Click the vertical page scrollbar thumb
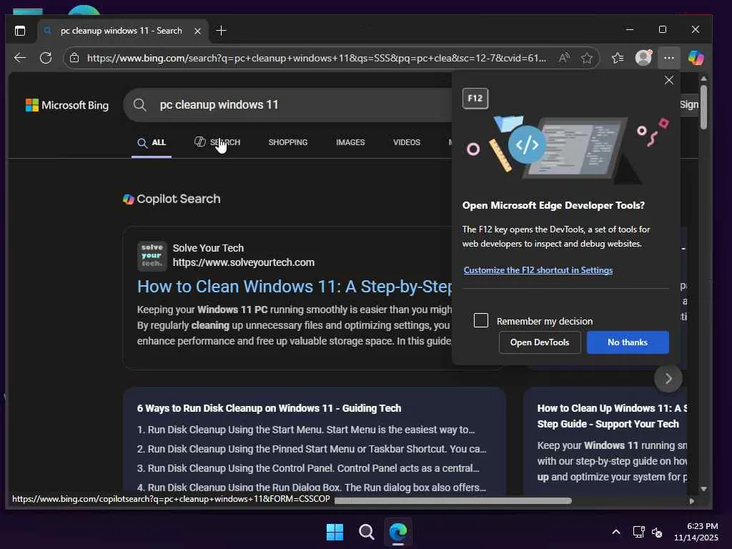 click(703, 107)
